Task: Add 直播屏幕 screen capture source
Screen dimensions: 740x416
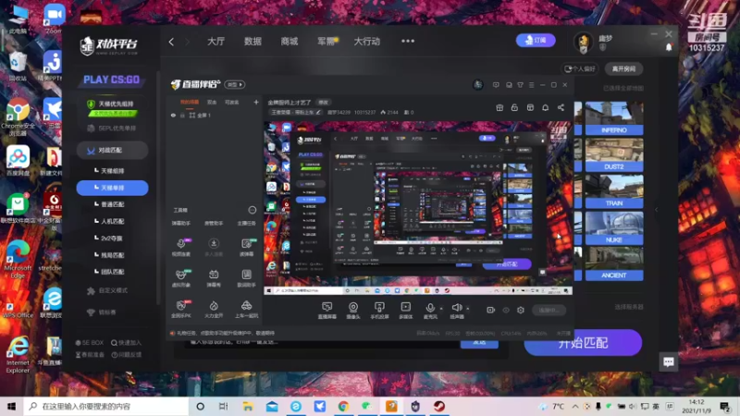Action: (x=327, y=311)
